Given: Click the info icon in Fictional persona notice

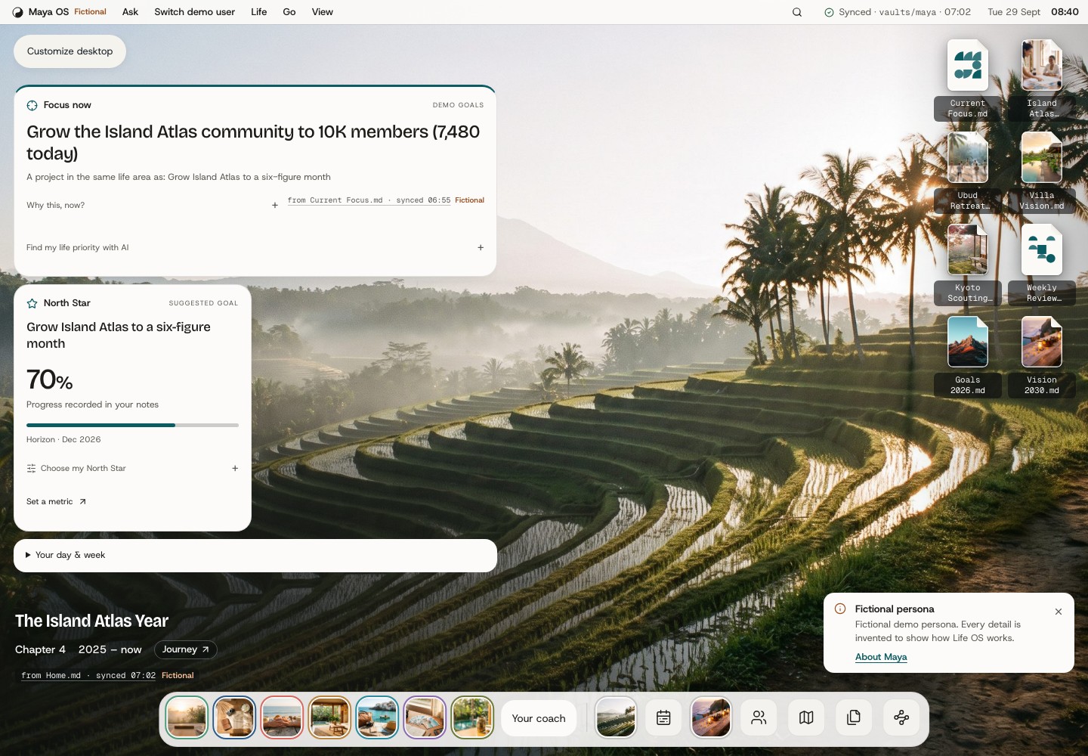Looking at the screenshot, I should tap(840, 609).
